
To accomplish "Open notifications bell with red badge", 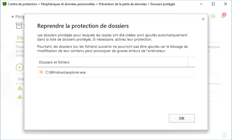I will [223, 16].
